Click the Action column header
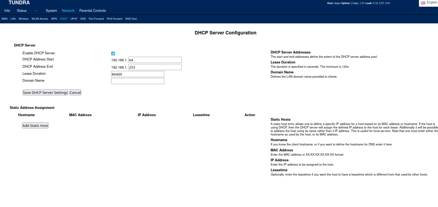The width and height of the screenshot is (438, 207). 250,115
